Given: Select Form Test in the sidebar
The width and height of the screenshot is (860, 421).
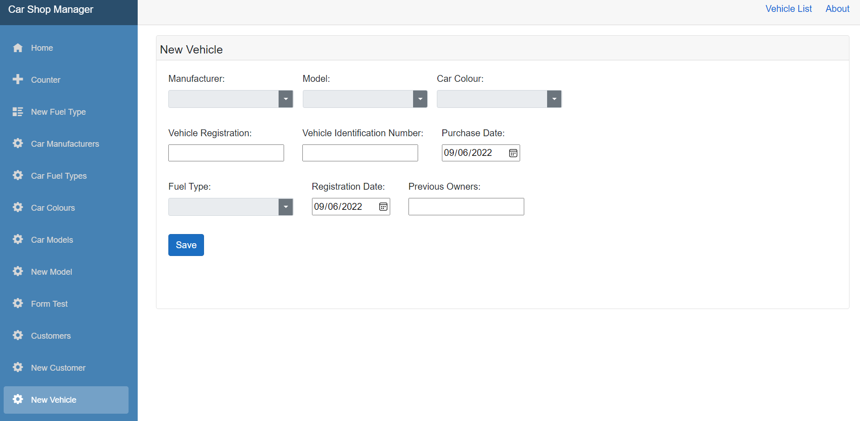Looking at the screenshot, I should click(49, 304).
